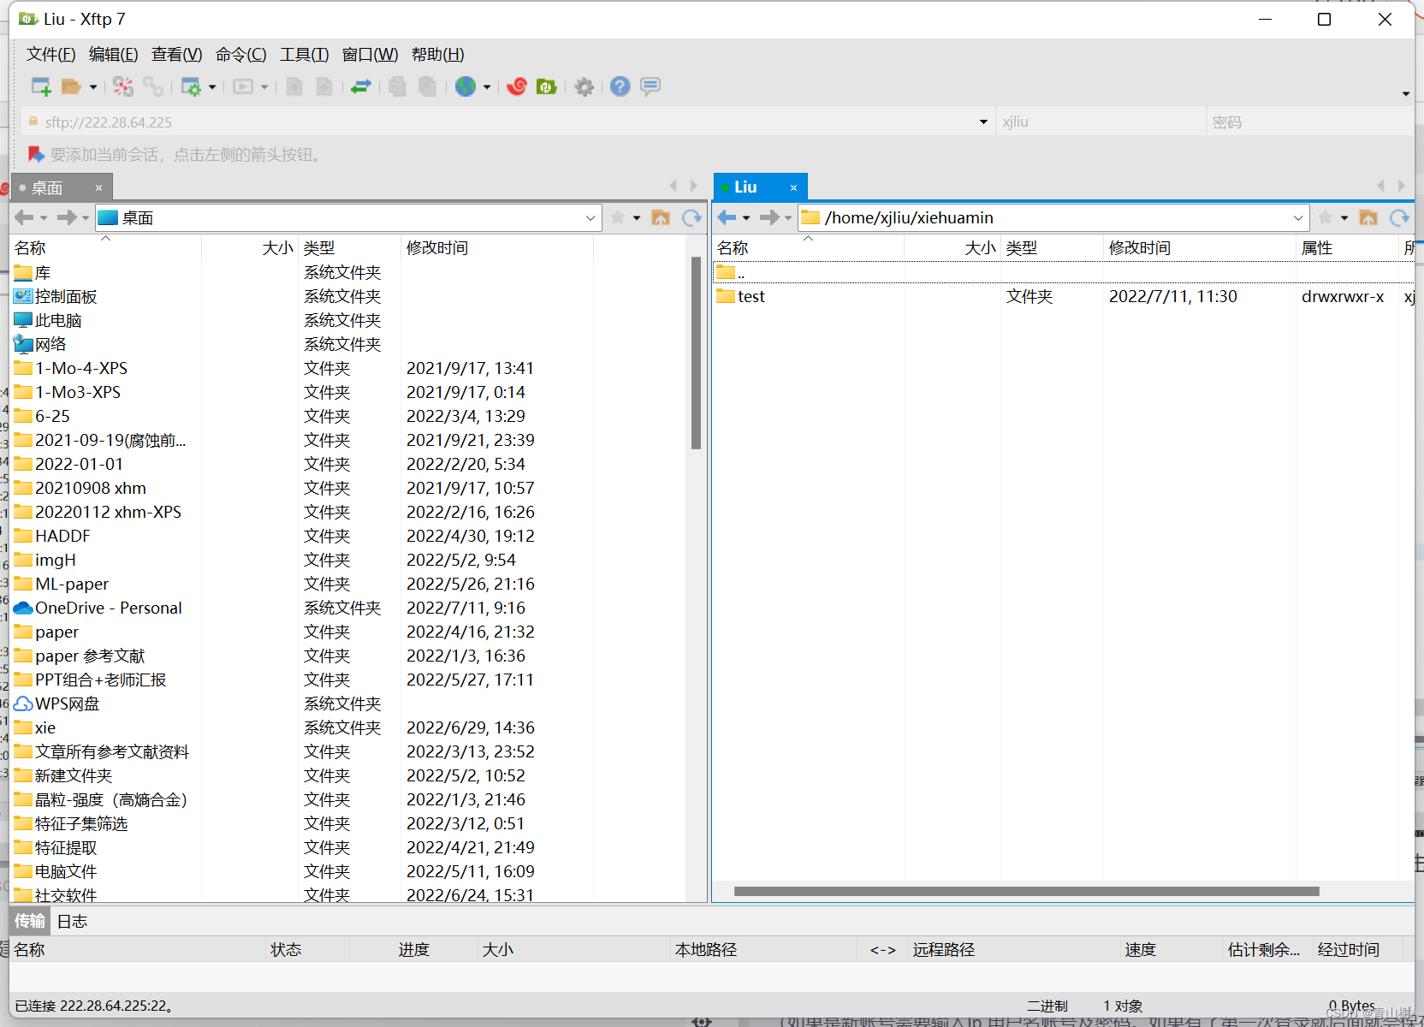This screenshot has width=1424, height=1027.
Task: Click the 密码 password field
Action: click(1309, 122)
